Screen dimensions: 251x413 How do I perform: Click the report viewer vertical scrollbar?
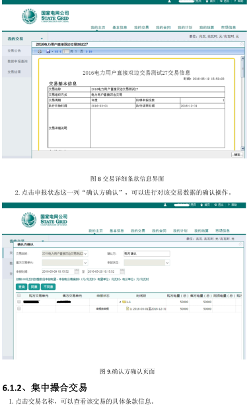pos(243,103)
